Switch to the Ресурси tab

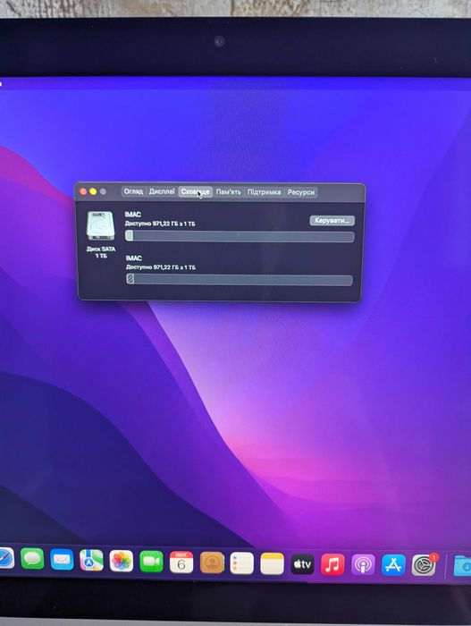pos(301,192)
